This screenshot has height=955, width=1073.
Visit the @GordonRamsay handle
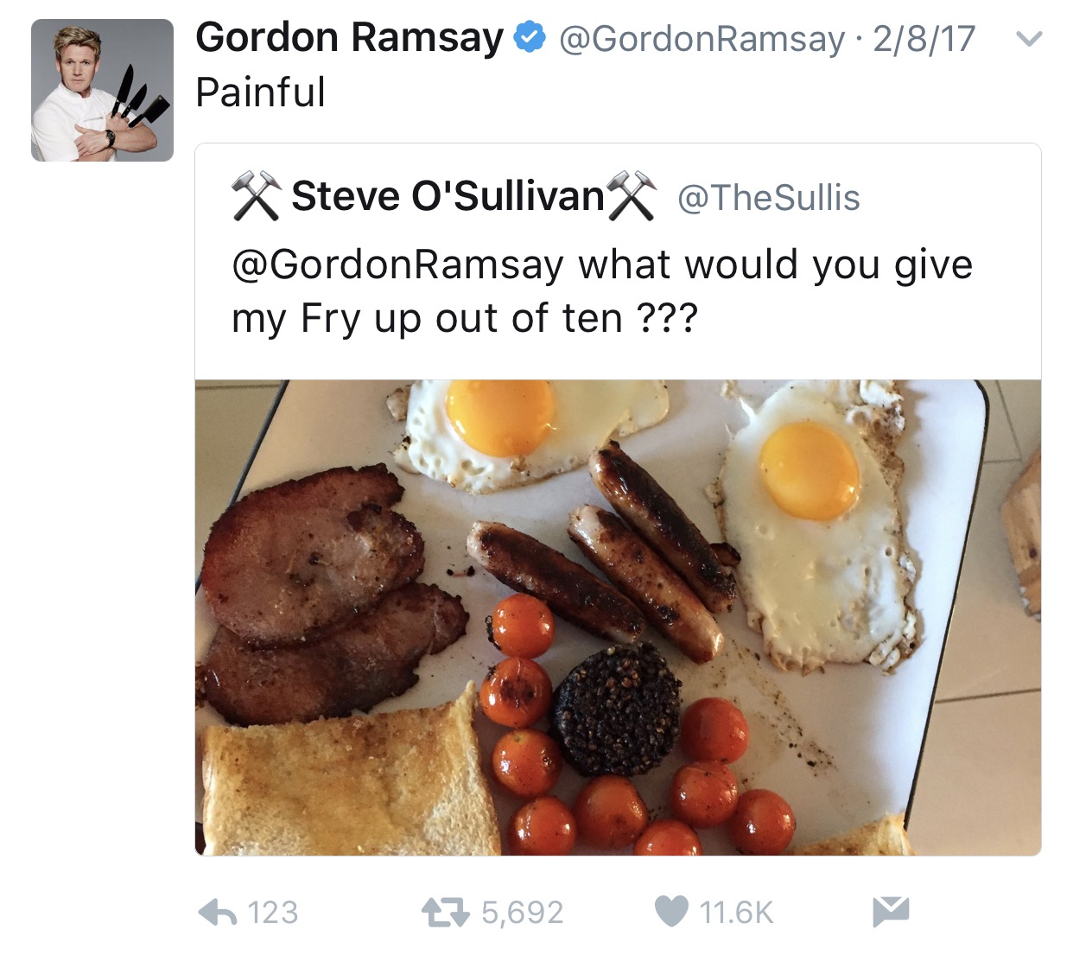702,39
